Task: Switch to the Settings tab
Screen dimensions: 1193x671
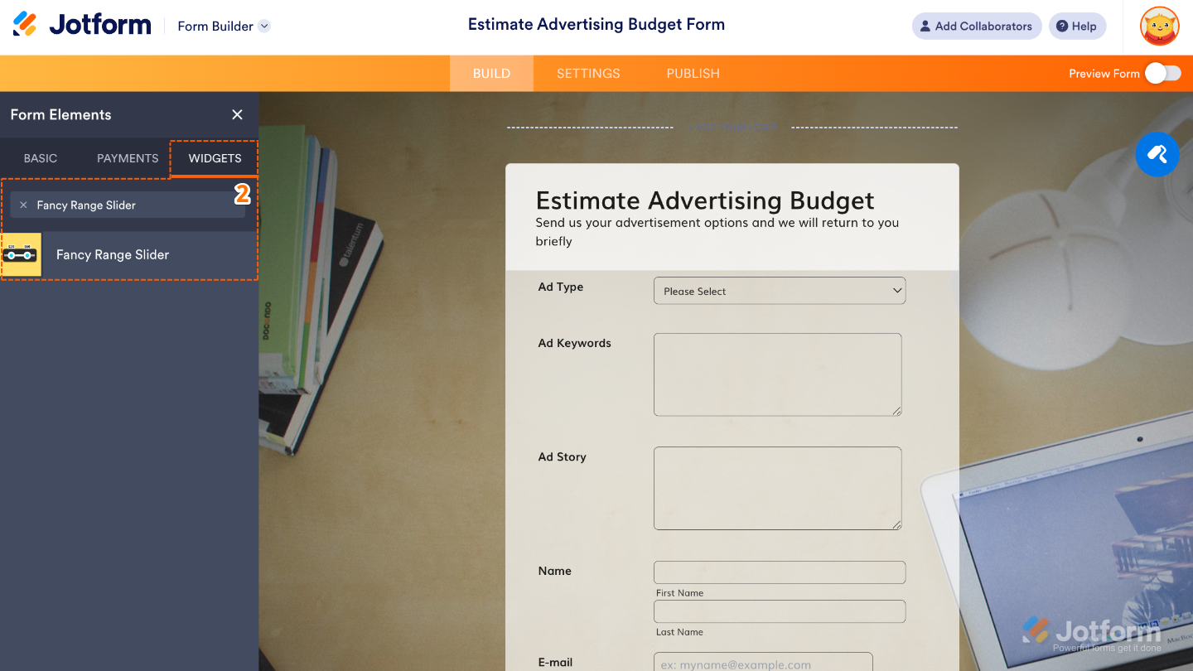Action: pos(588,74)
